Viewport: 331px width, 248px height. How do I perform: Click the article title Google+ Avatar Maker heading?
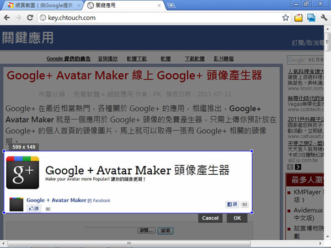click(x=134, y=76)
